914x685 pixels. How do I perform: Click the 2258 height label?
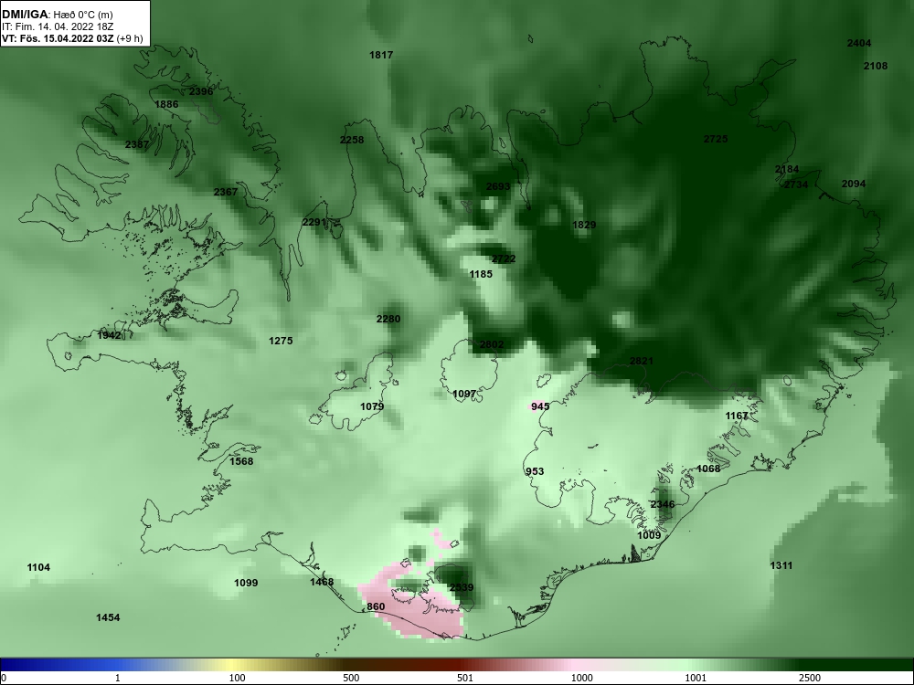[x=352, y=140]
